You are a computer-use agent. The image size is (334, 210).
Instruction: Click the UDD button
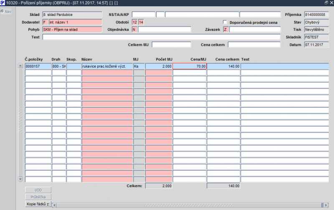tap(38, 190)
